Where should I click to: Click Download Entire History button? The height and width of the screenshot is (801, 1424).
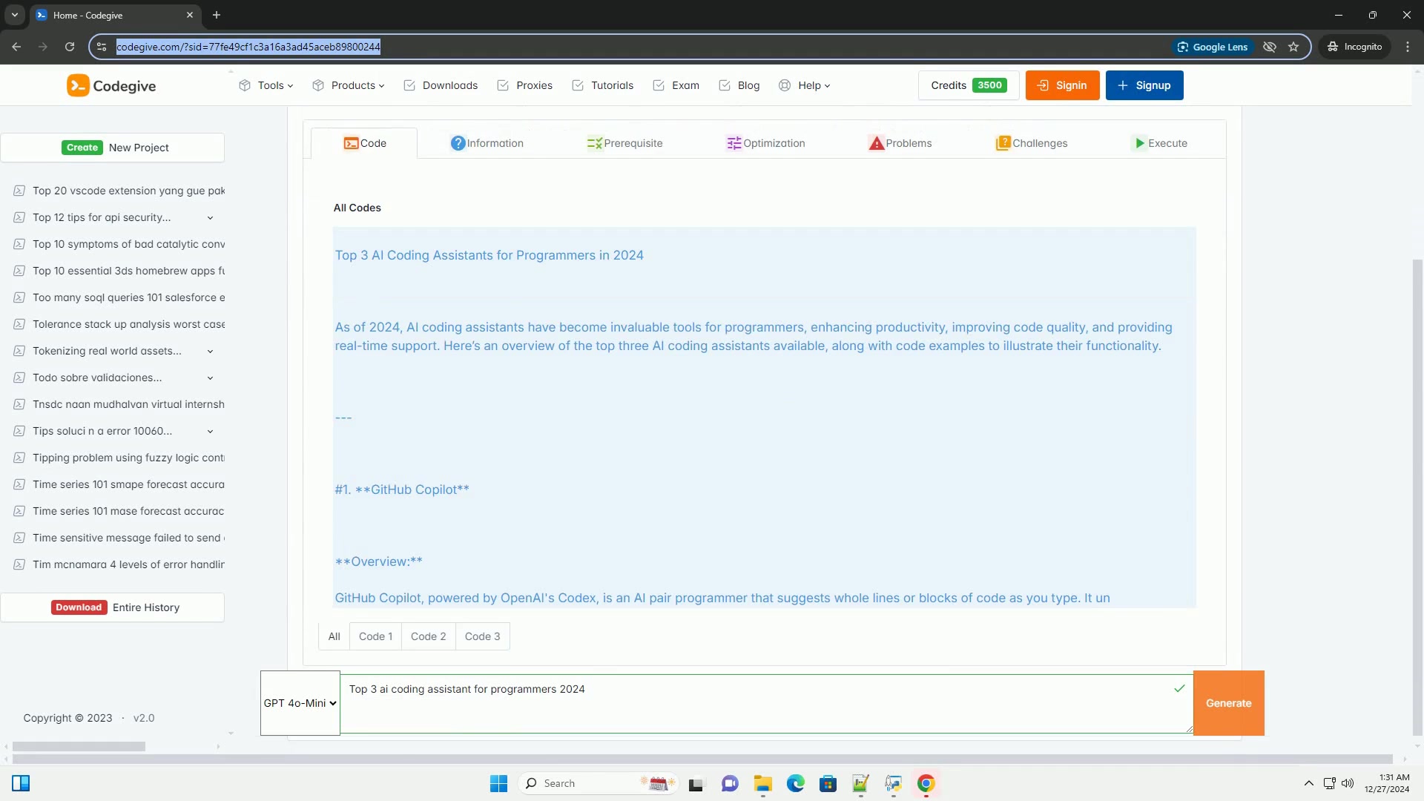(113, 607)
